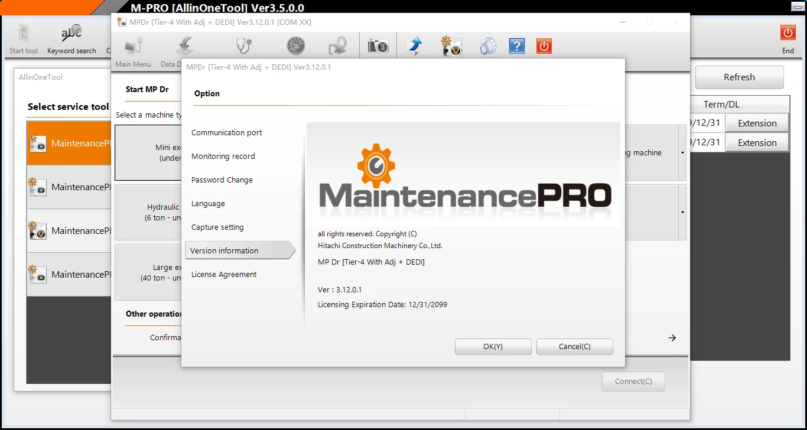Confirm with the OK(Y) button
This screenshot has height=430, width=807.
(x=493, y=347)
